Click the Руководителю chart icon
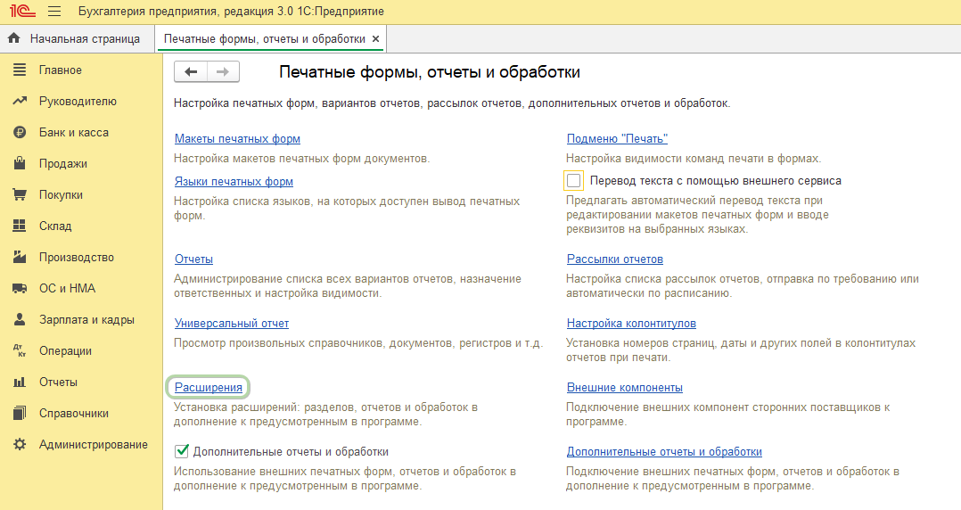961x510 pixels. click(20, 101)
